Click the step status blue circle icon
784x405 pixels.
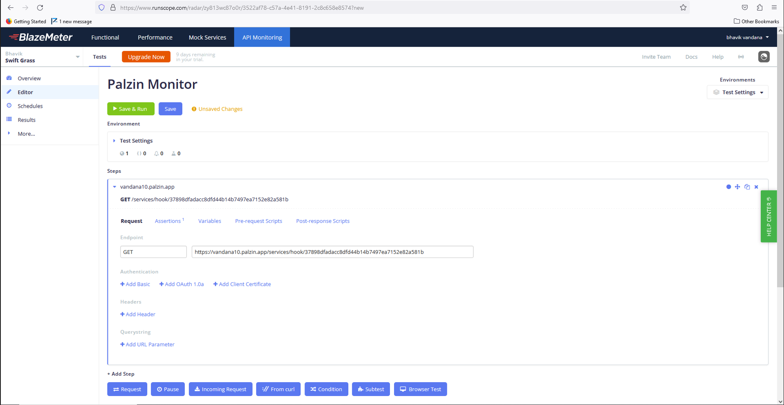point(728,187)
